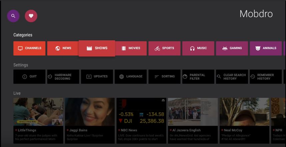Toggle the Remember History setting
Viewport: 286px width, 147px height.
265,77
